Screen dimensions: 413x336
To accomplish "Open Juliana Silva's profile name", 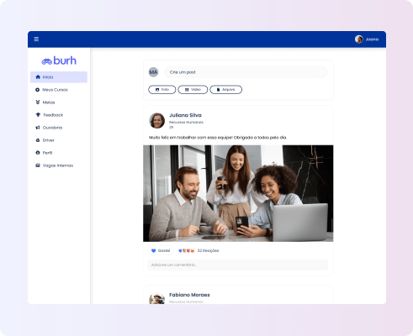I will (185, 115).
